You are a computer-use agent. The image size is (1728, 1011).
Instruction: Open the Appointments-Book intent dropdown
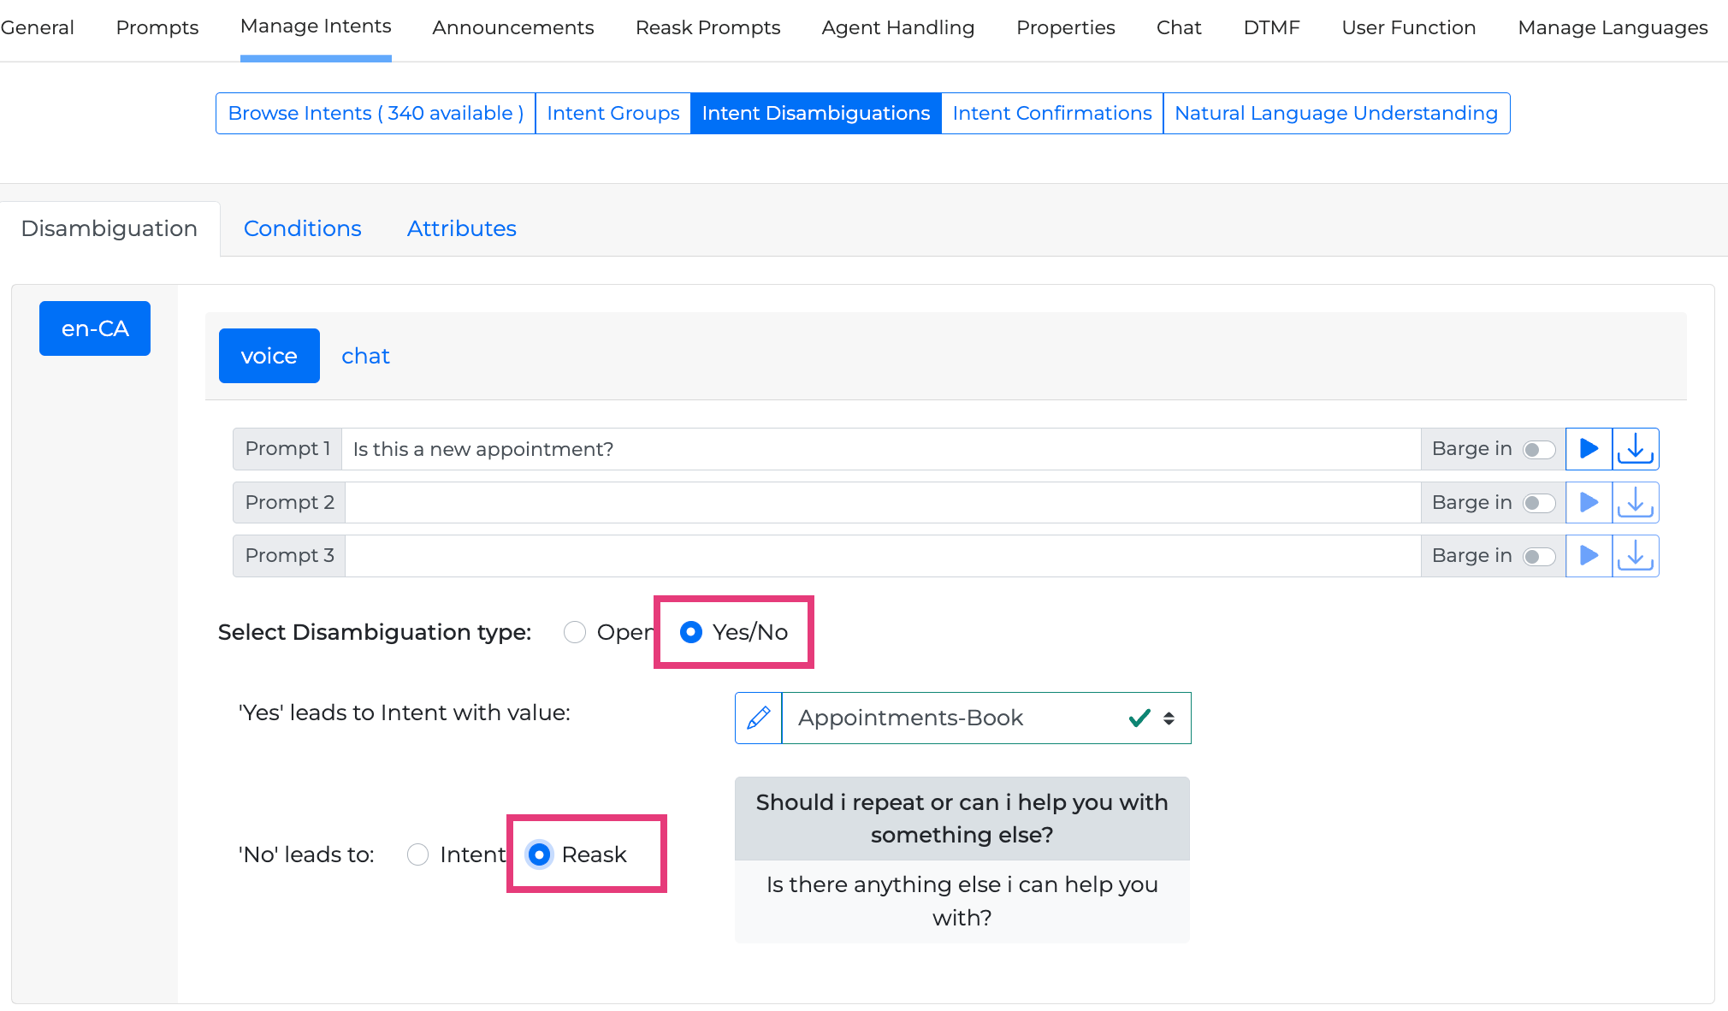click(x=985, y=718)
